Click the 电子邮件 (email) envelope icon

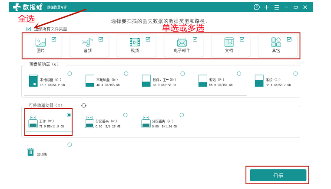tap(182, 42)
